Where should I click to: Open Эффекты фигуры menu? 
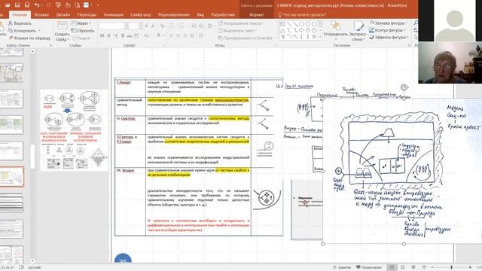(389, 37)
